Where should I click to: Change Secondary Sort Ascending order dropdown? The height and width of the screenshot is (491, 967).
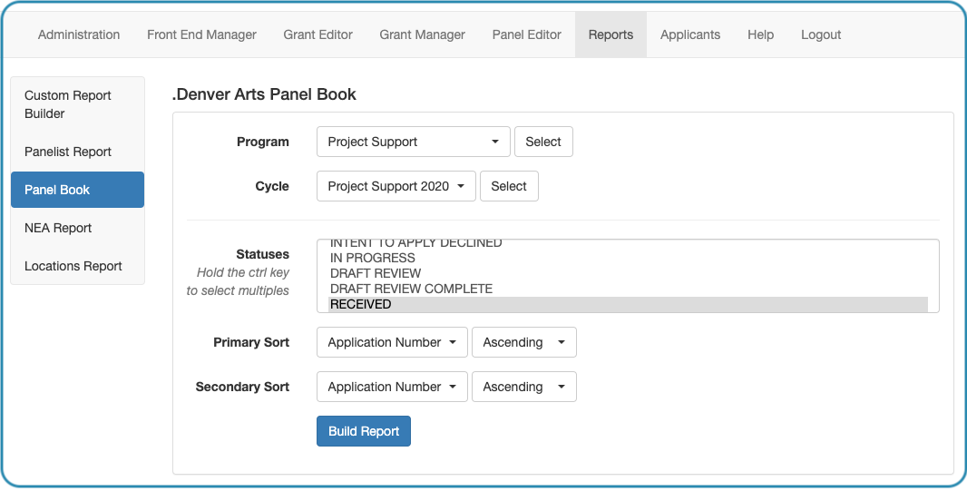click(x=524, y=387)
